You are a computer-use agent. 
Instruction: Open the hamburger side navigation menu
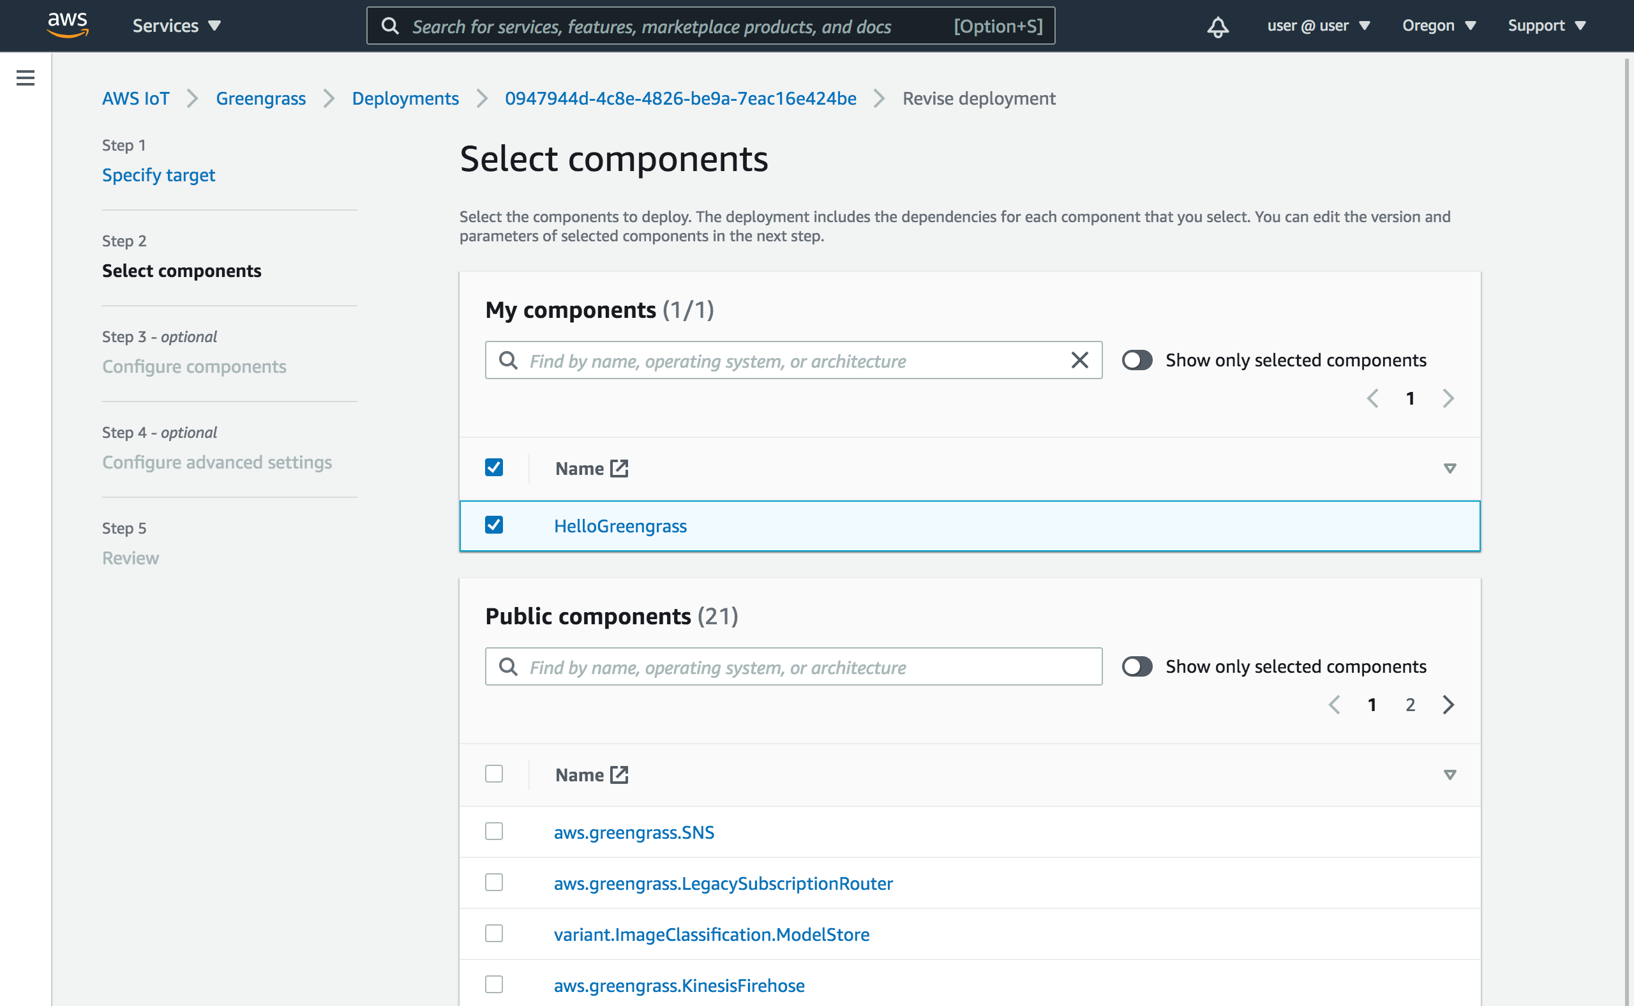[x=26, y=78]
